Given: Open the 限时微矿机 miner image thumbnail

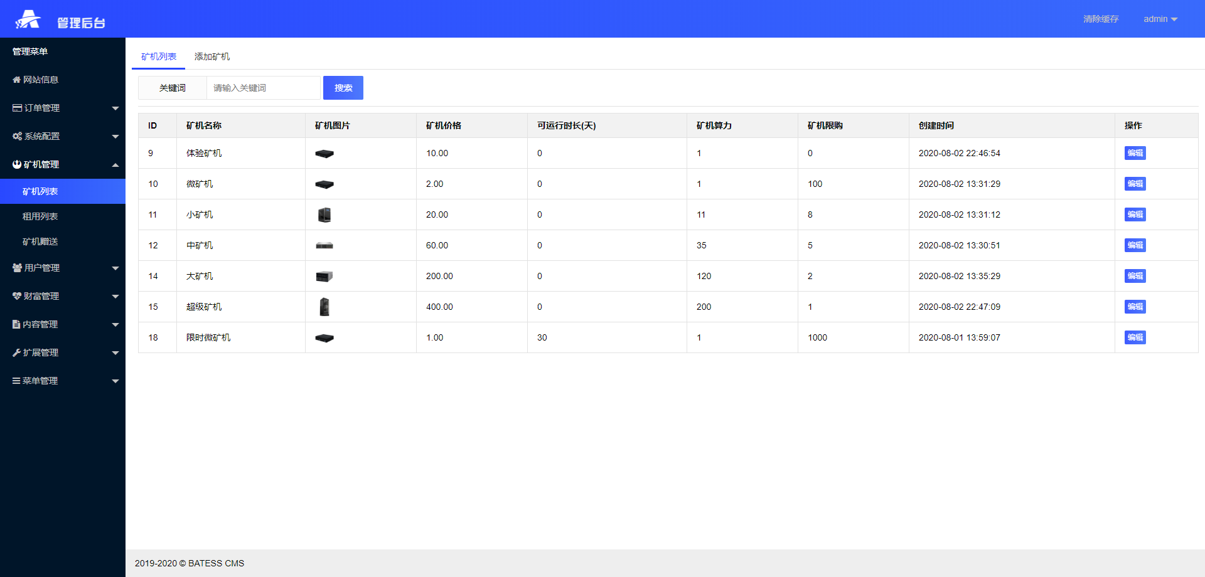Looking at the screenshot, I should [x=324, y=338].
